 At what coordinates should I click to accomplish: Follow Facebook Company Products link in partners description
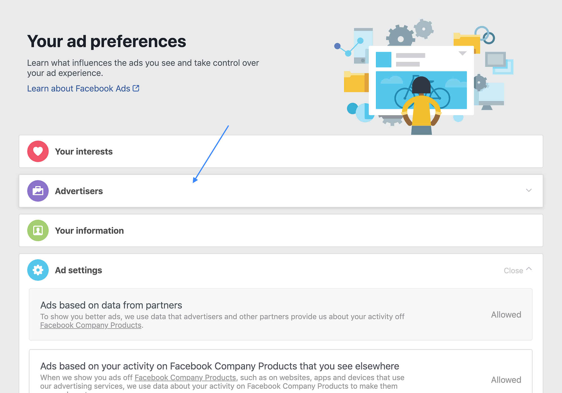(90, 325)
